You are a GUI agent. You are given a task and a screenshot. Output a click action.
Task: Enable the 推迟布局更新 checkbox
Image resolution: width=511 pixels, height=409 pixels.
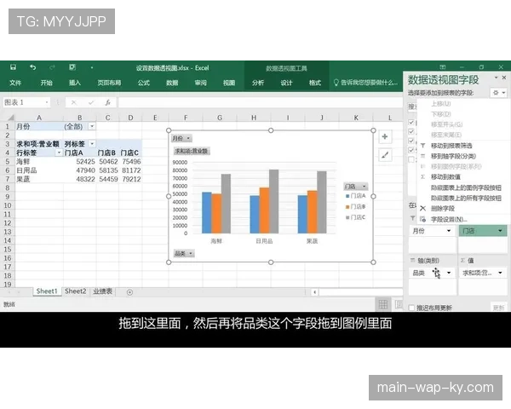click(411, 308)
